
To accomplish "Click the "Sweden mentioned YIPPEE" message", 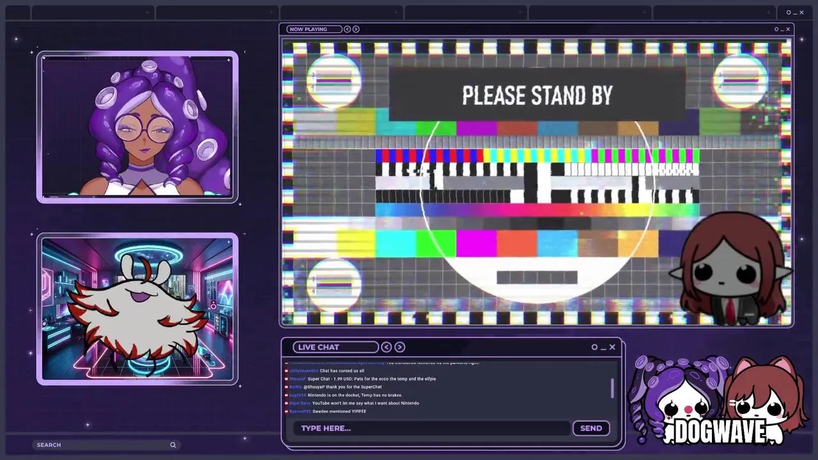I will click(339, 411).
